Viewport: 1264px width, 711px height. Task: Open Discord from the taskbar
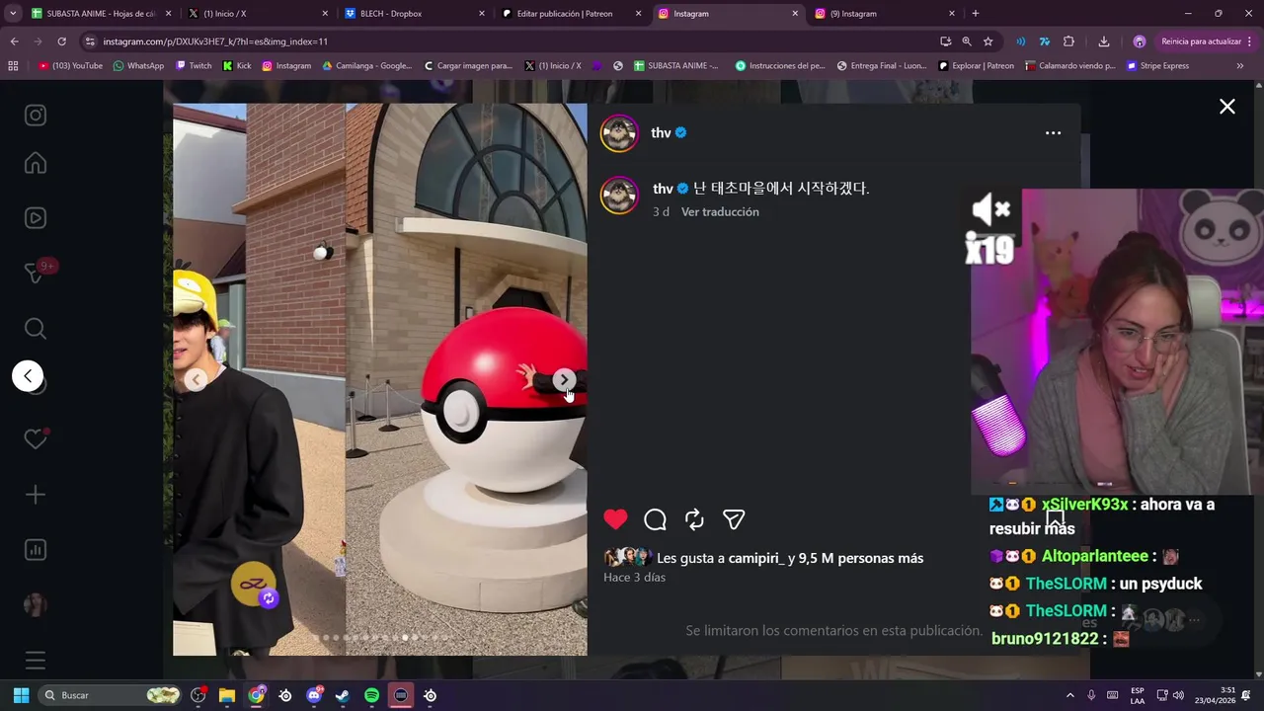314,695
